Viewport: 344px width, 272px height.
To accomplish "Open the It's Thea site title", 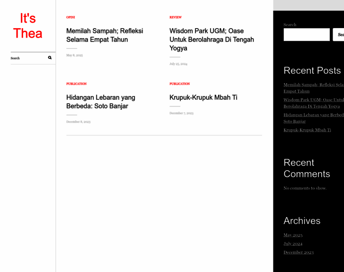I will tap(28, 26).
